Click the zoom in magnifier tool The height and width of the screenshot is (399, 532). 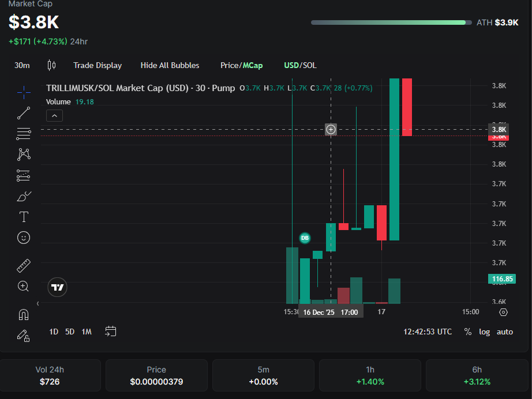pos(23,287)
